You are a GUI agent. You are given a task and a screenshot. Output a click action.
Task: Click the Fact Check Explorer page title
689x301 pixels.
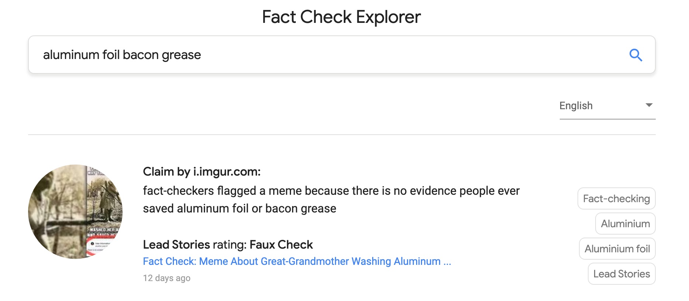click(341, 17)
